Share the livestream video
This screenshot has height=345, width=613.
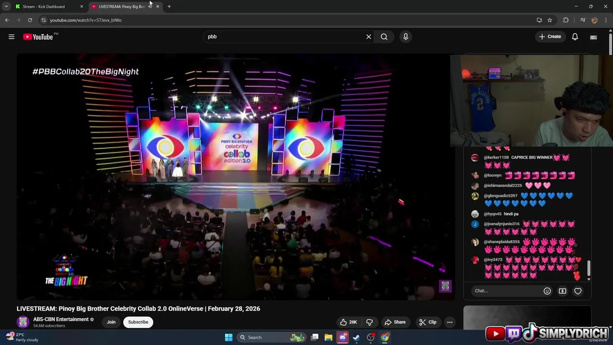tap(395, 322)
